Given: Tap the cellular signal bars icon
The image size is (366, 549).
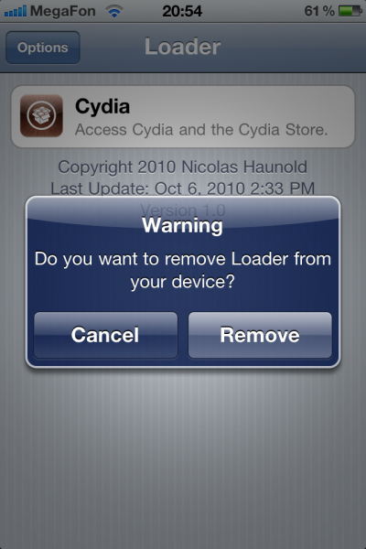Looking at the screenshot, I should [16, 12].
